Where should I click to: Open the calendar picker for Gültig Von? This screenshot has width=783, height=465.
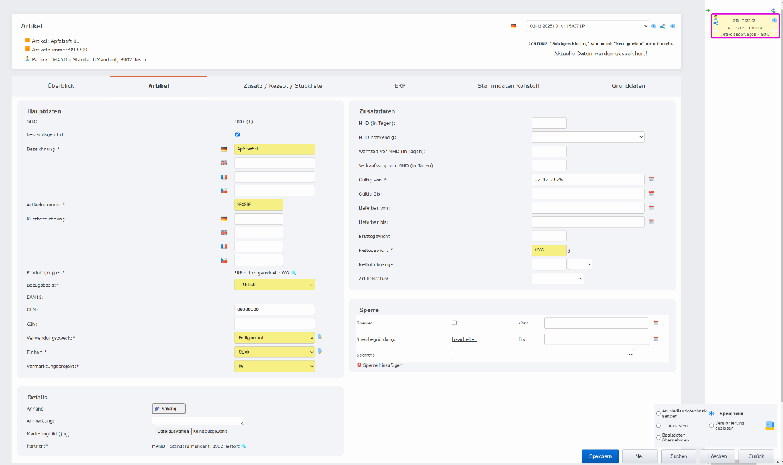[x=651, y=180]
